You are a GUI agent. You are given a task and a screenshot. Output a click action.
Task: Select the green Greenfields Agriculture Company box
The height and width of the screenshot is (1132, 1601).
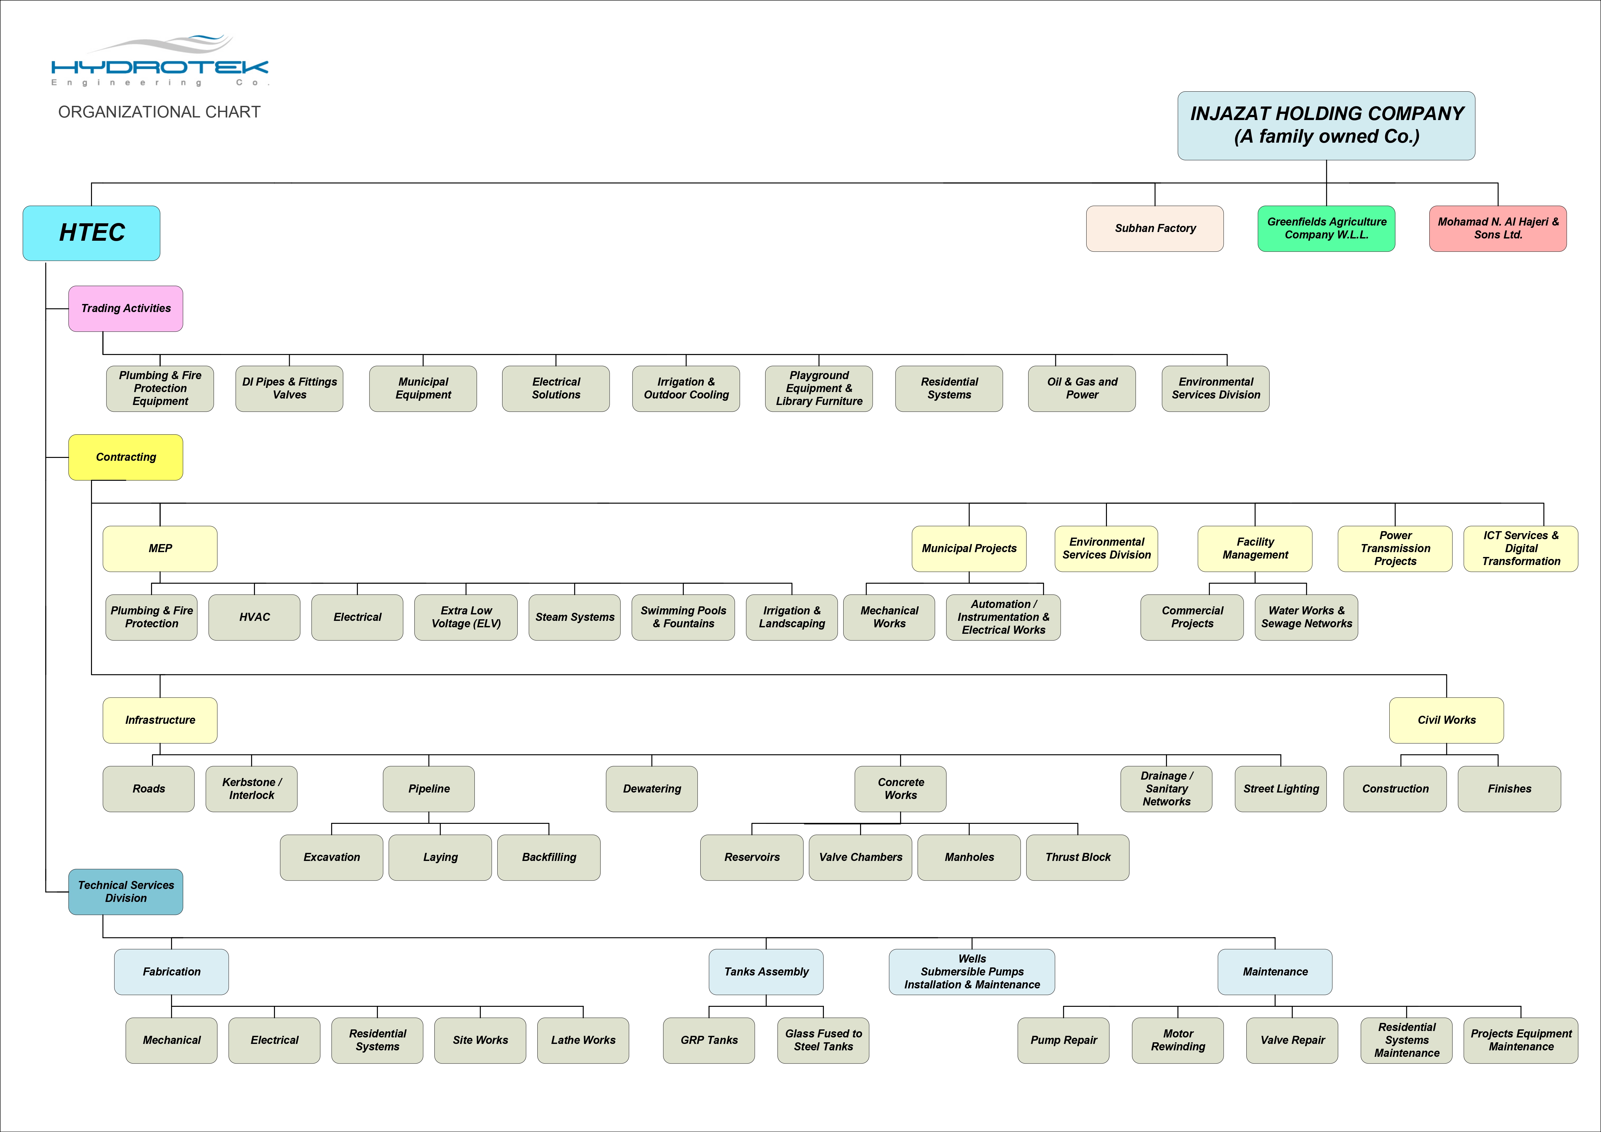(1326, 229)
